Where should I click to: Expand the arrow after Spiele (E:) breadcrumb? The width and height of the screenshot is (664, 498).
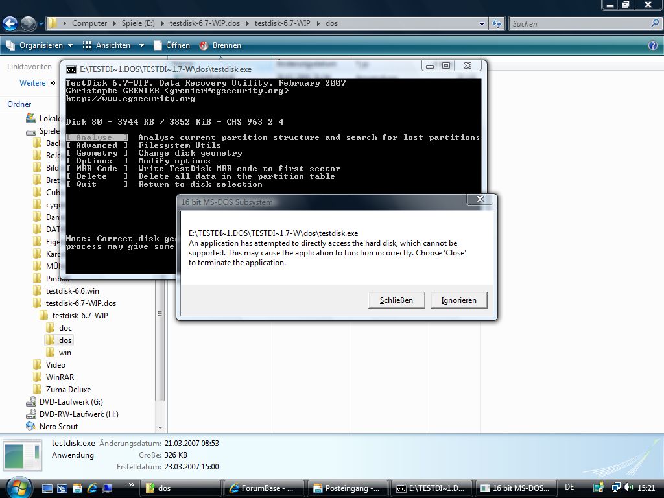click(x=162, y=23)
